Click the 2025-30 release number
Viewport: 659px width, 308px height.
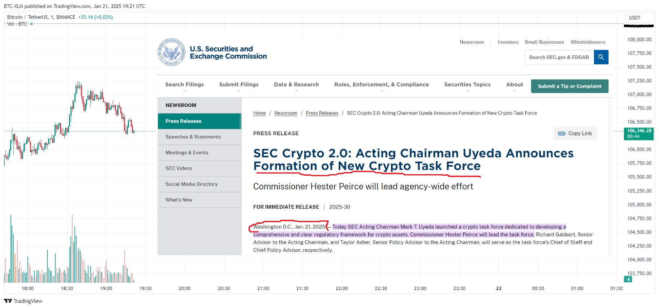[340, 207]
